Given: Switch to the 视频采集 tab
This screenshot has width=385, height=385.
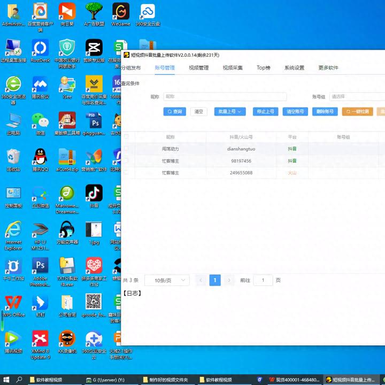Looking at the screenshot, I should (233, 68).
